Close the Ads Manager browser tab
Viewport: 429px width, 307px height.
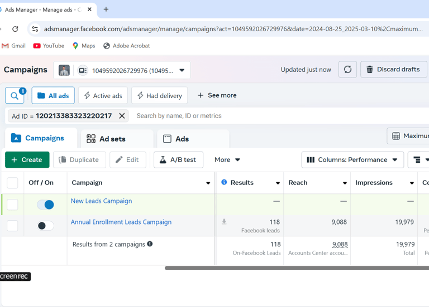pos(89,9)
